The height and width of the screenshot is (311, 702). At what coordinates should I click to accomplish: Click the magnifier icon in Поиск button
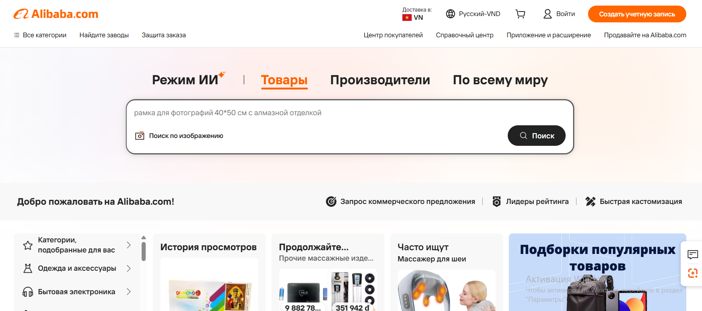coord(523,136)
